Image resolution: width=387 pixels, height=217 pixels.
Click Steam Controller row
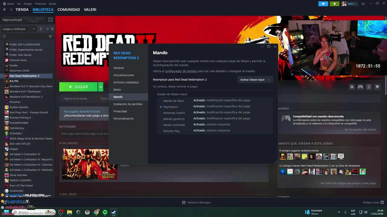point(215,124)
